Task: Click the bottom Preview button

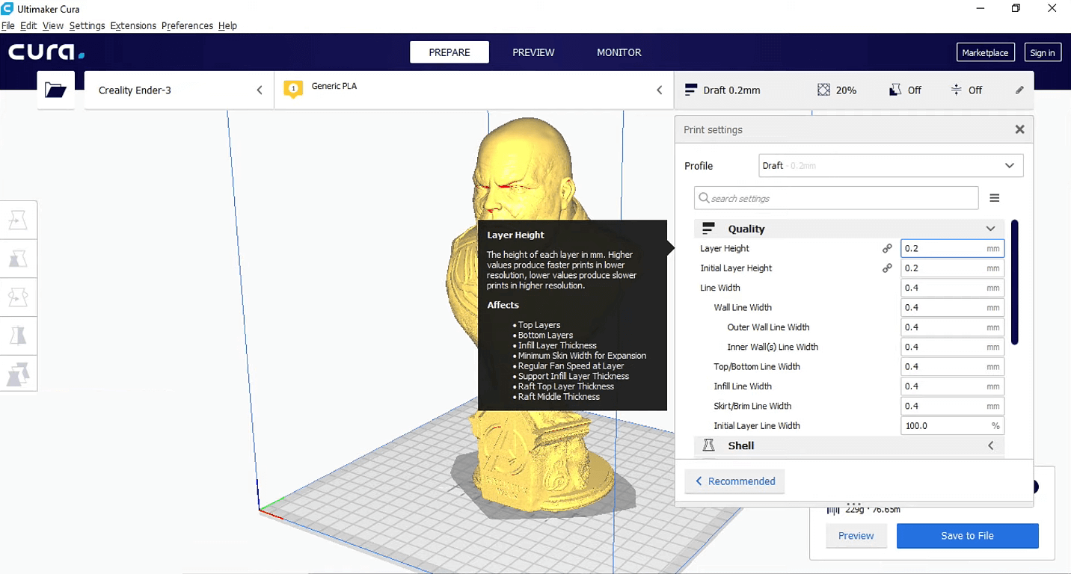Action: click(x=856, y=536)
